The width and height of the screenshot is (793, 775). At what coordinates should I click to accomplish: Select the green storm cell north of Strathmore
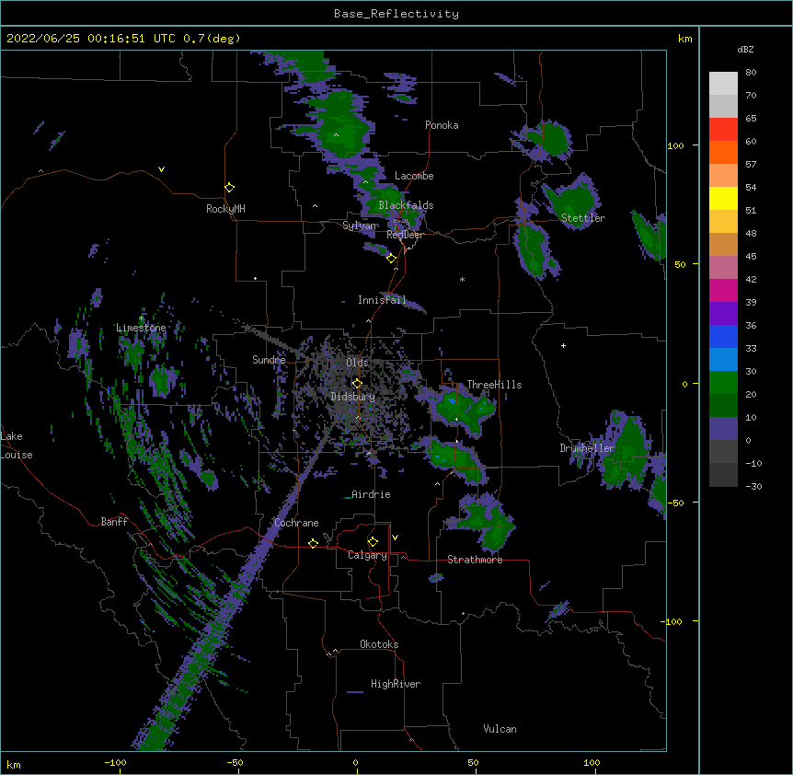(x=483, y=524)
